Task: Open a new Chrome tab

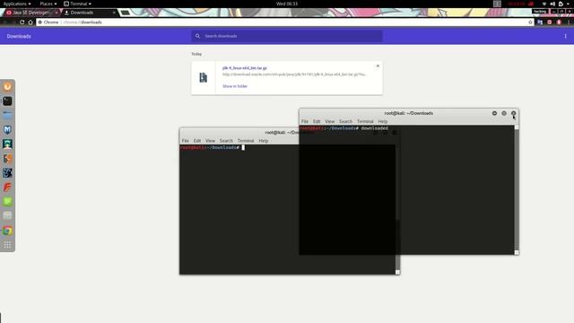Action: (126, 13)
